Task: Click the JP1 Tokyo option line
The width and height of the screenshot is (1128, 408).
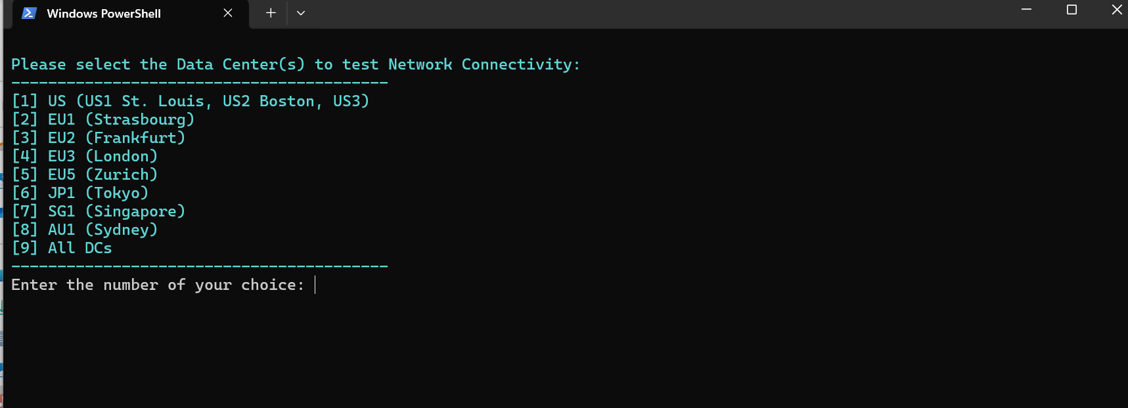Action: click(x=80, y=193)
